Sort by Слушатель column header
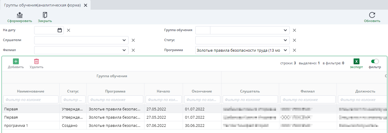 (x=250, y=91)
